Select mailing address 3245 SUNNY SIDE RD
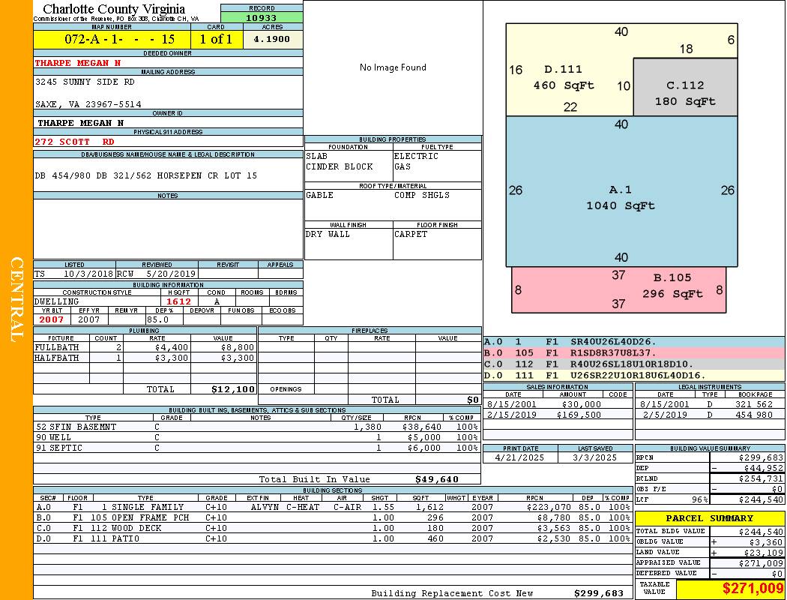The width and height of the screenshot is (787, 600). click(85, 81)
